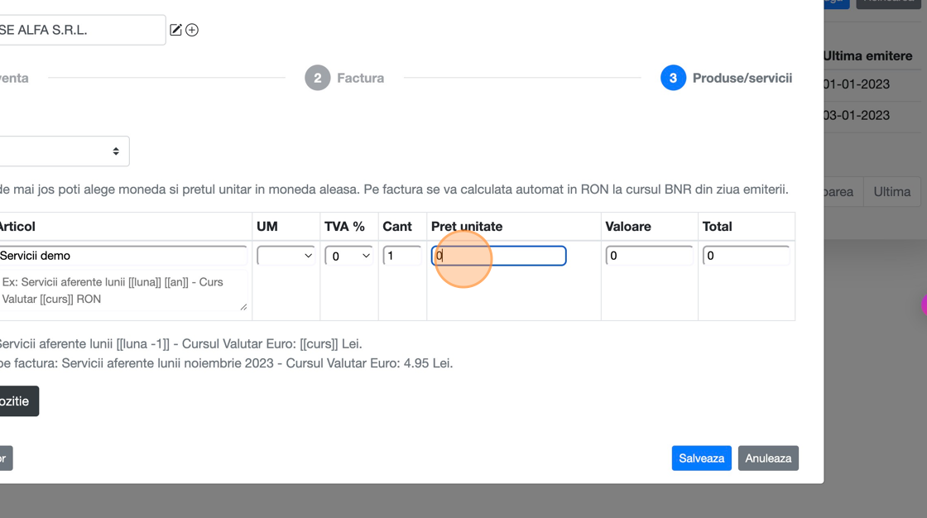Click the step 3 Produse/servicii circle

pos(673,78)
